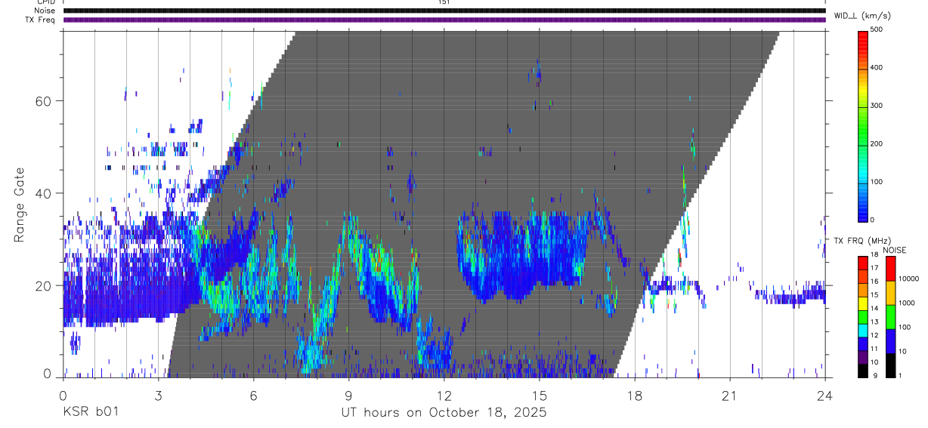Click the "Range Gate" y-axis title
The width and height of the screenshot is (928, 428).
[x=20, y=205]
